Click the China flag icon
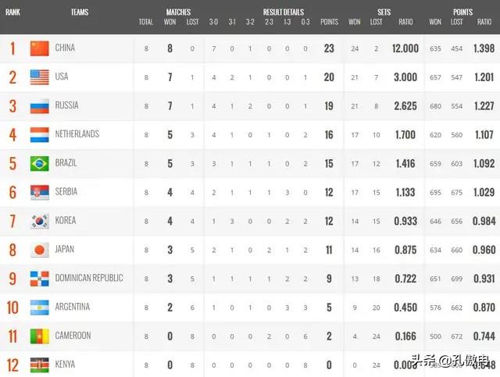Viewport: 500px width, 377px height. 40,48
